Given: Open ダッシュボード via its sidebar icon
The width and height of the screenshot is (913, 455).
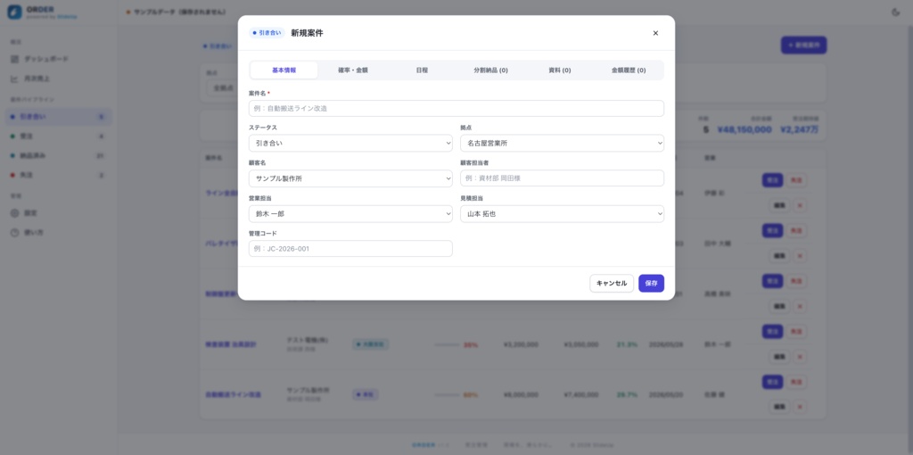Looking at the screenshot, I should [14, 60].
